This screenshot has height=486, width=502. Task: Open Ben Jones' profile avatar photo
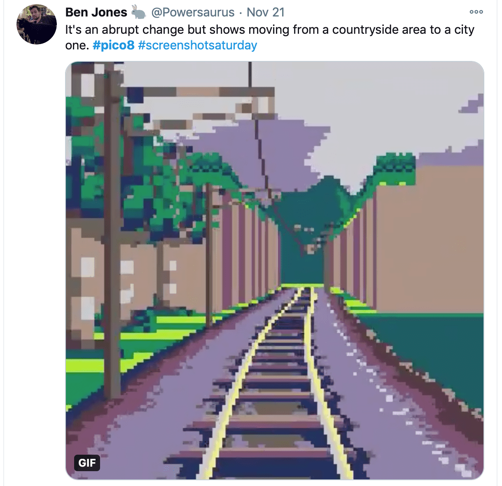pyautogui.click(x=36, y=24)
